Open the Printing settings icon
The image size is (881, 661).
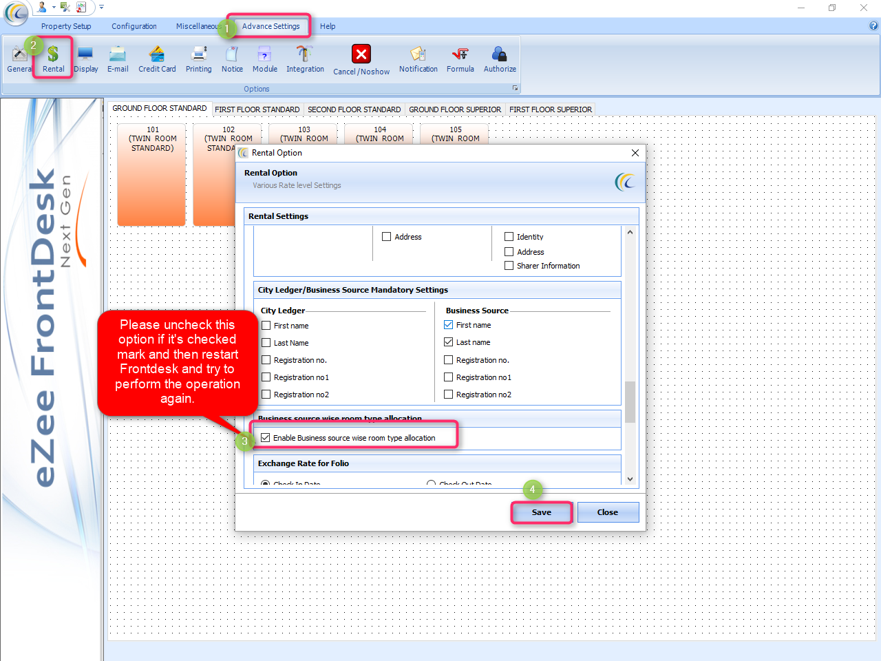[199, 59]
